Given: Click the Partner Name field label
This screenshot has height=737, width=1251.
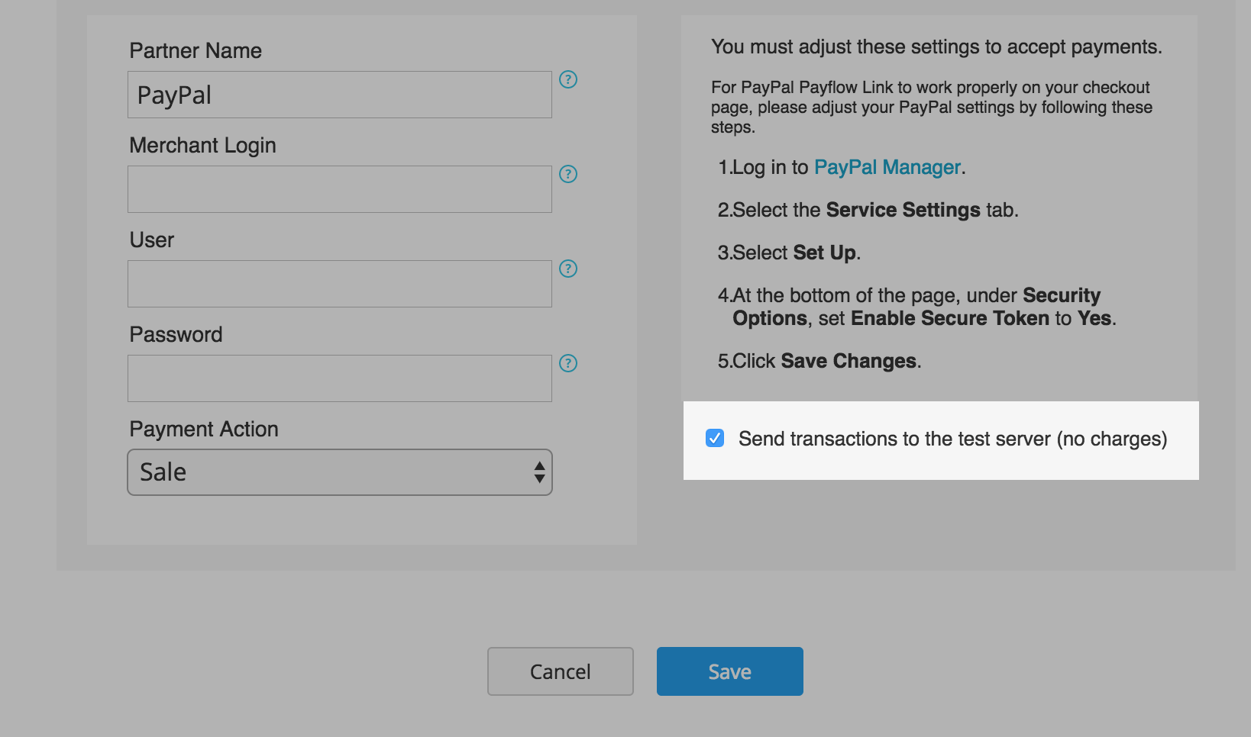Looking at the screenshot, I should click(196, 51).
